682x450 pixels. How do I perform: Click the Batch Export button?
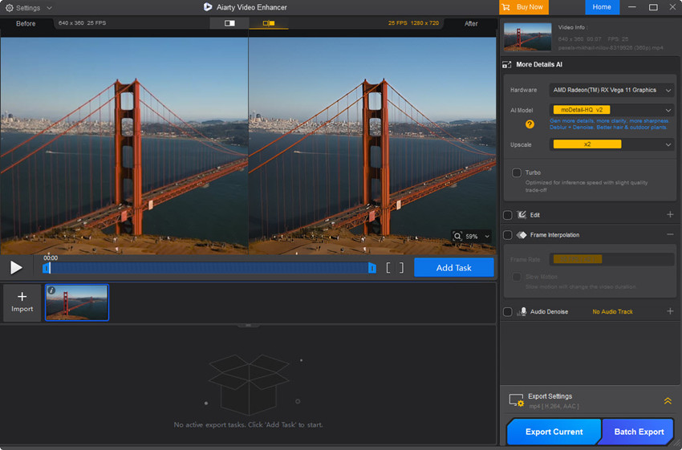(x=639, y=432)
